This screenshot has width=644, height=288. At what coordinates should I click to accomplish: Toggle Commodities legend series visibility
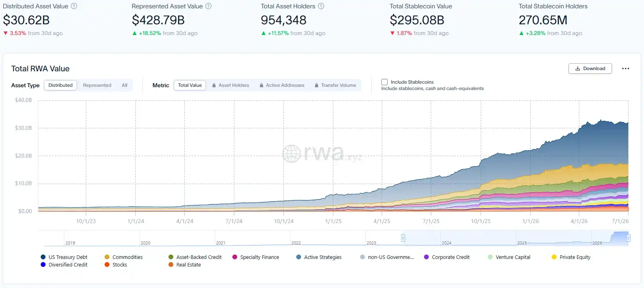pyautogui.click(x=124, y=257)
